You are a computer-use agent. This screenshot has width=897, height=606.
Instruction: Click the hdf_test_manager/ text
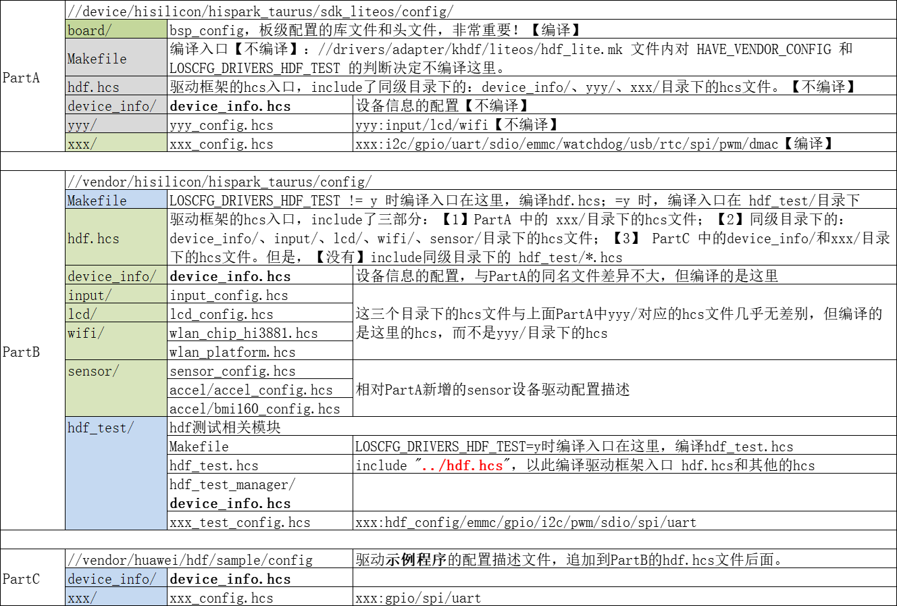click(x=232, y=484)
